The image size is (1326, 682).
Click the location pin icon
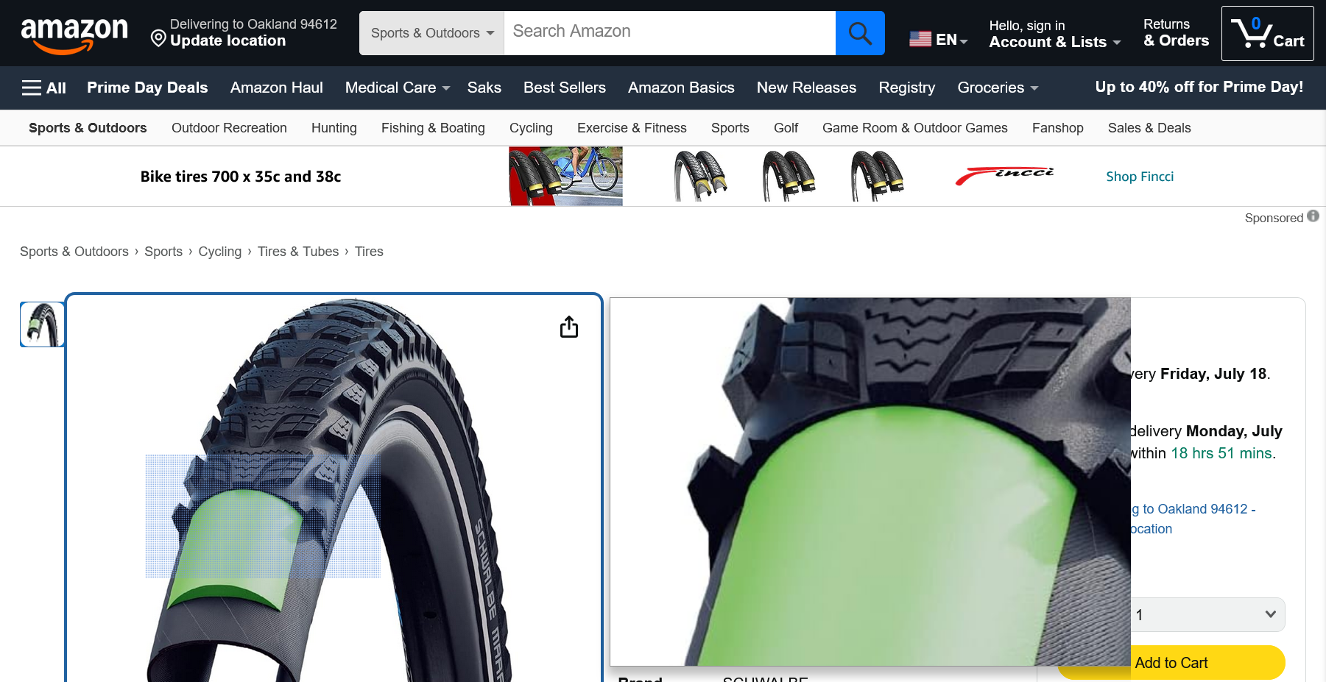click(158, 38)
